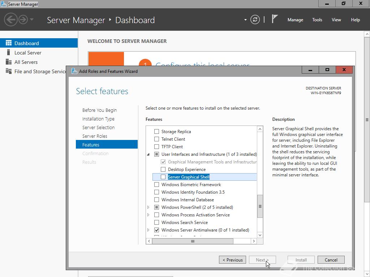Click the Server Manager title bar app icon
The width and height of the screenshot is (370, 277).
coord(3,4)
